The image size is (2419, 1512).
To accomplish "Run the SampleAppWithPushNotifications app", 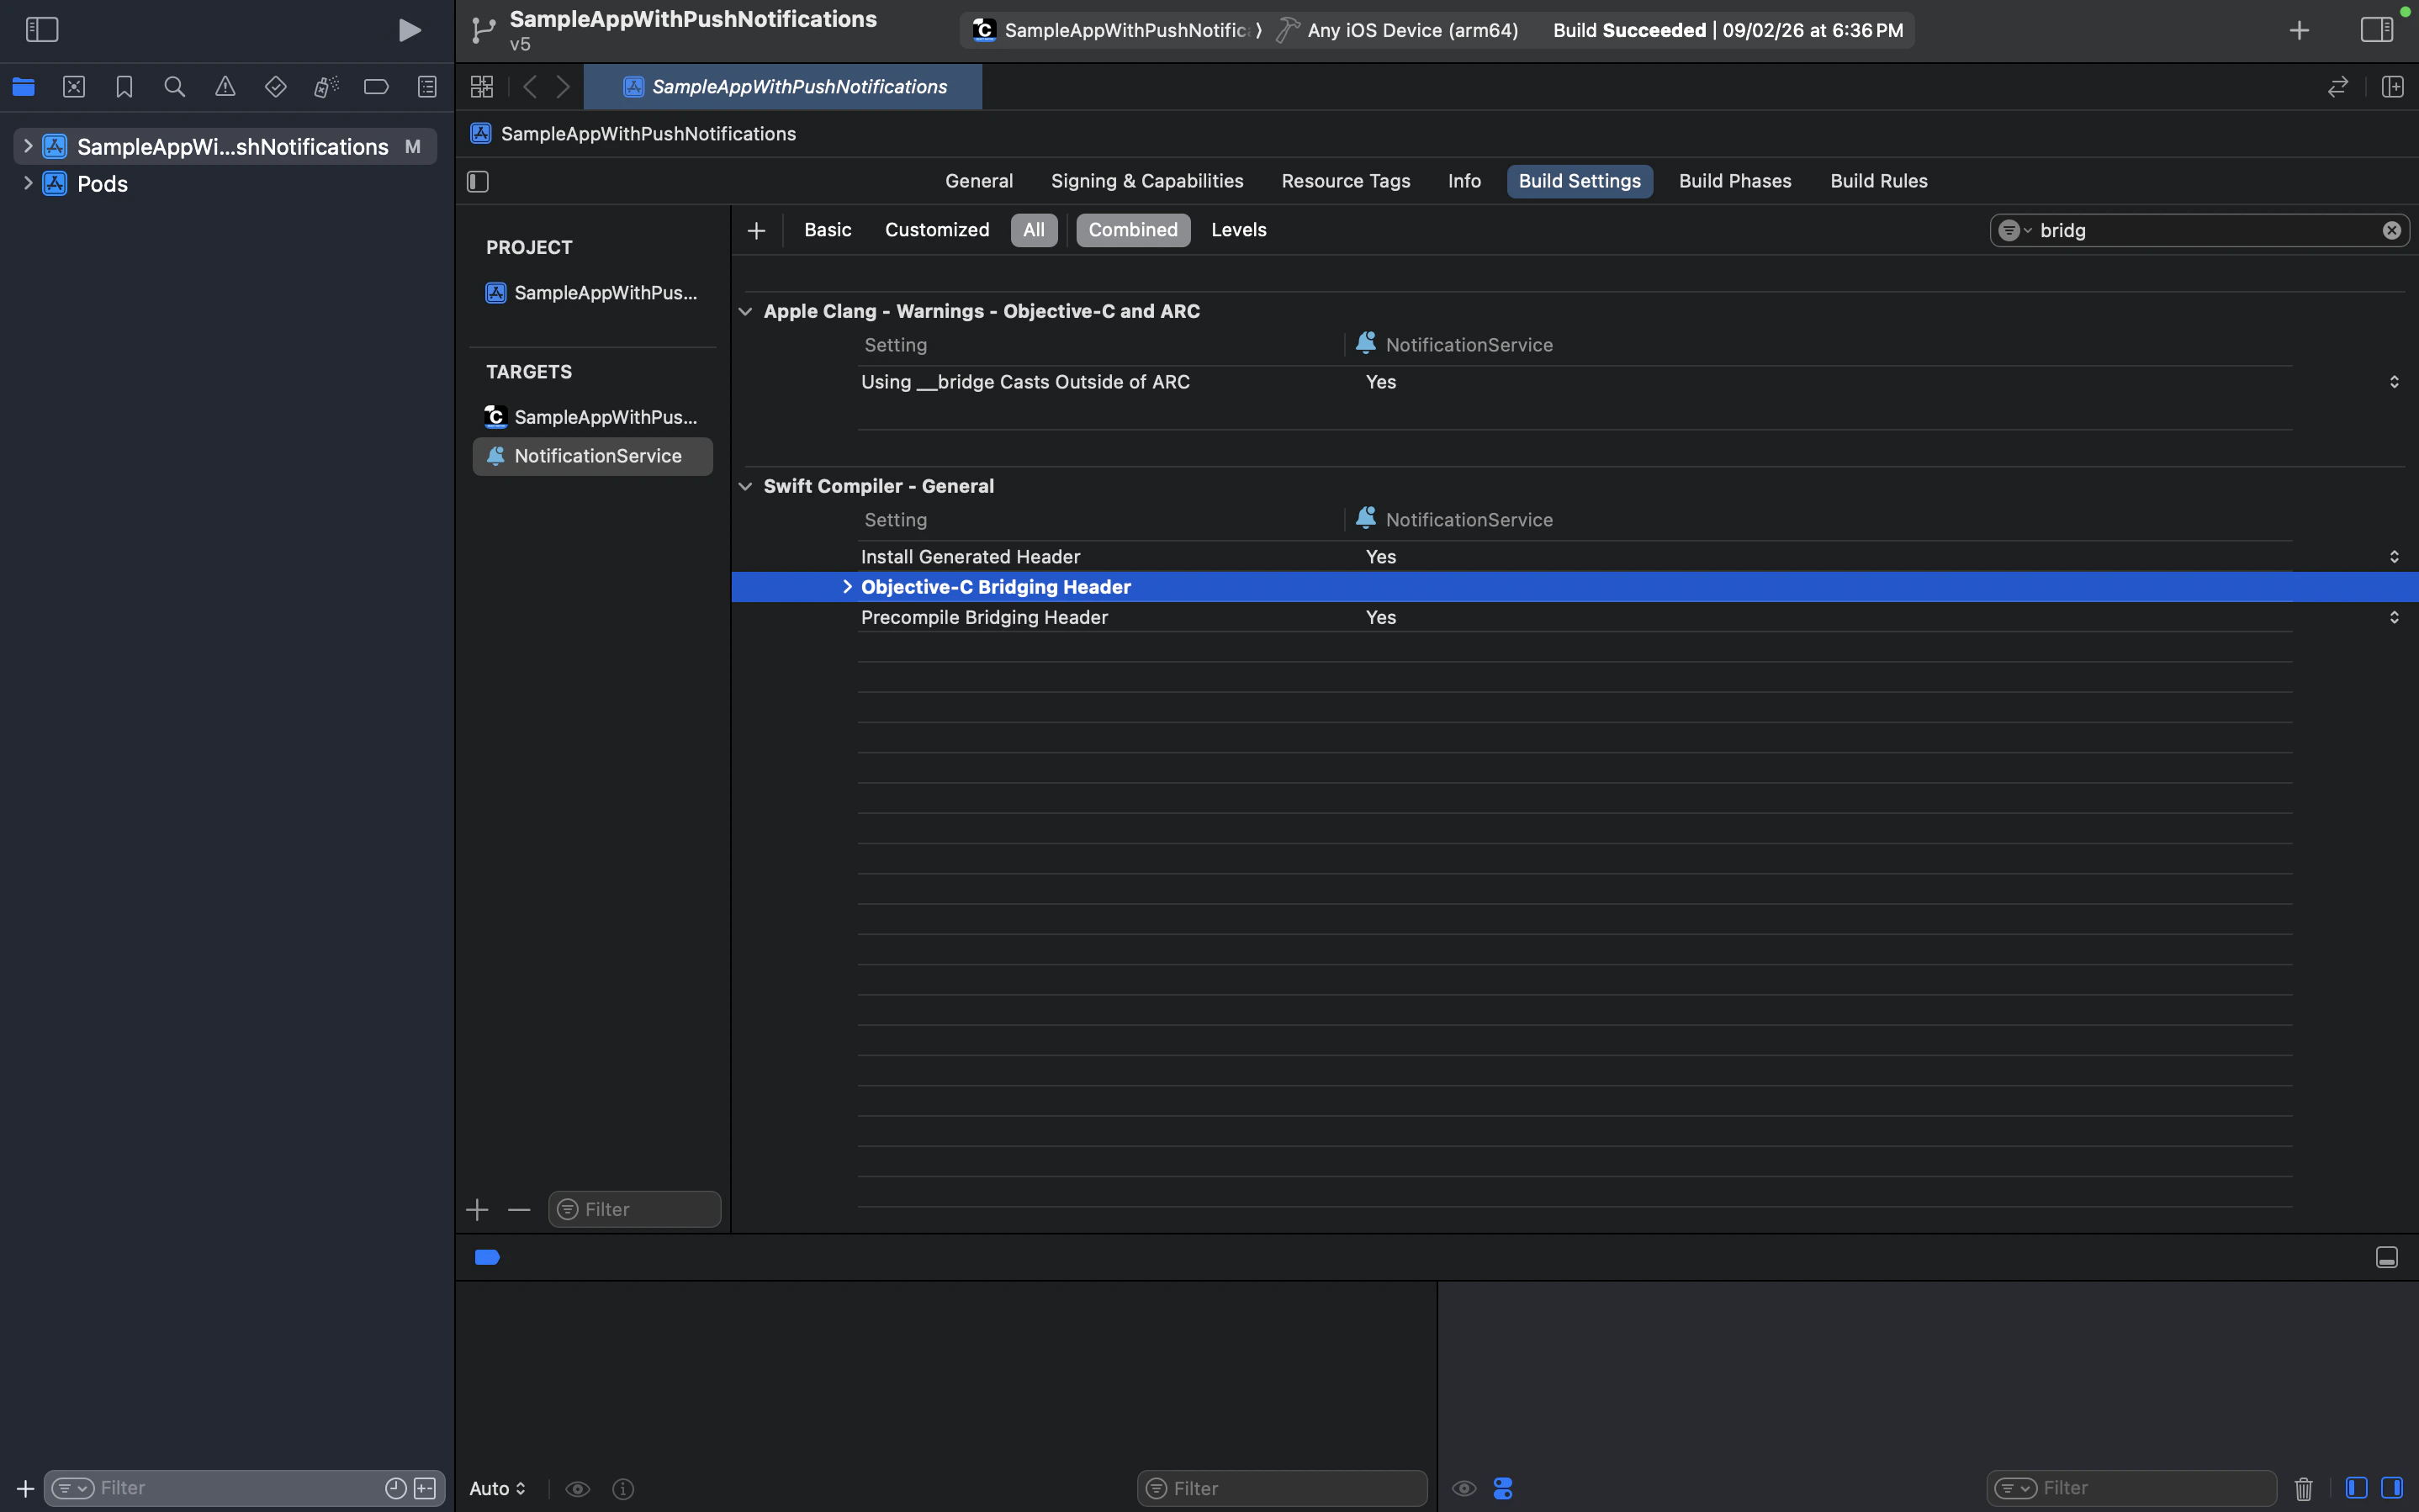I will [410, 29].
